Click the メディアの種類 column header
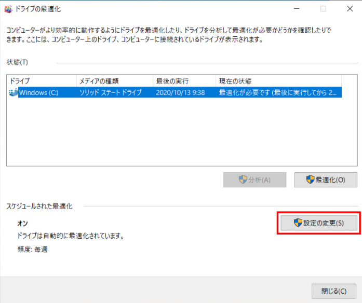This screenshot has width=362, height=303. pos(115,81)
